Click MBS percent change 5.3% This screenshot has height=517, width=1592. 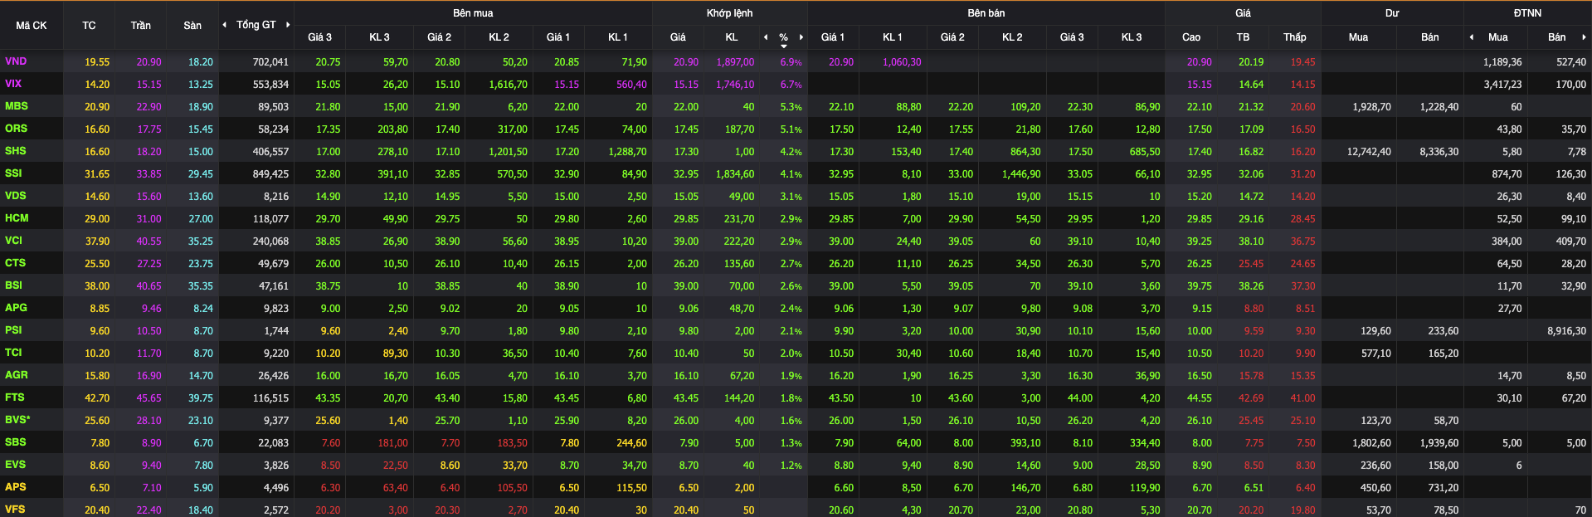click(x=791, y=107)
